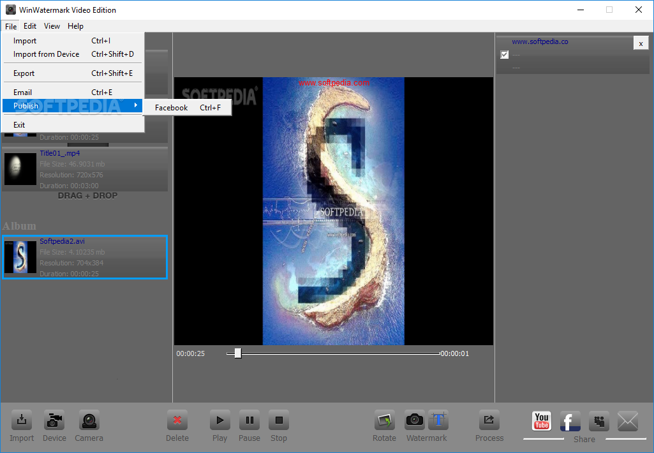Click the 00:00:25 elapsed time label

point(191,353)
